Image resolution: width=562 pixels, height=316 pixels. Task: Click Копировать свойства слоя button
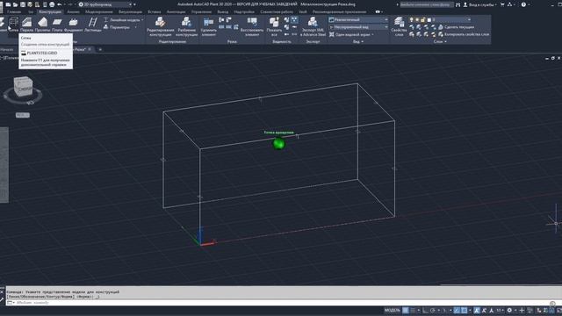pos(464,34)
